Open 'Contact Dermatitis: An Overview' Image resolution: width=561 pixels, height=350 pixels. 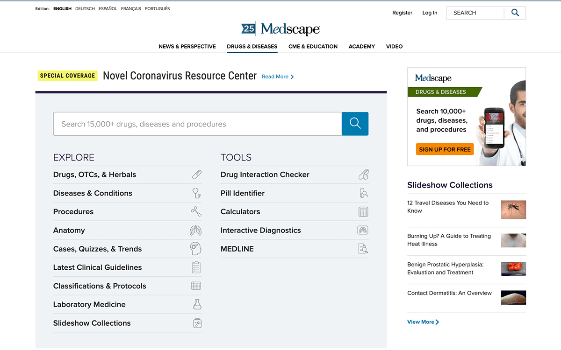[449, 293]
